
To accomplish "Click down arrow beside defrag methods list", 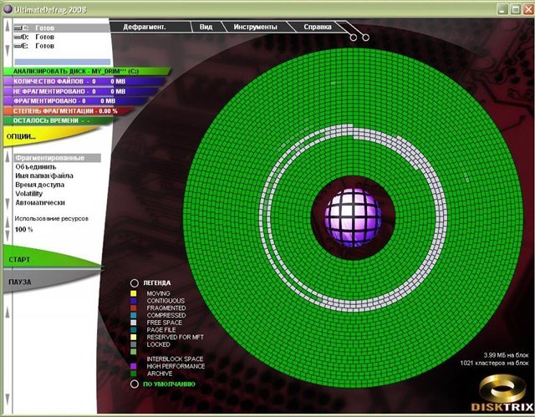I will tap(8, 204).
